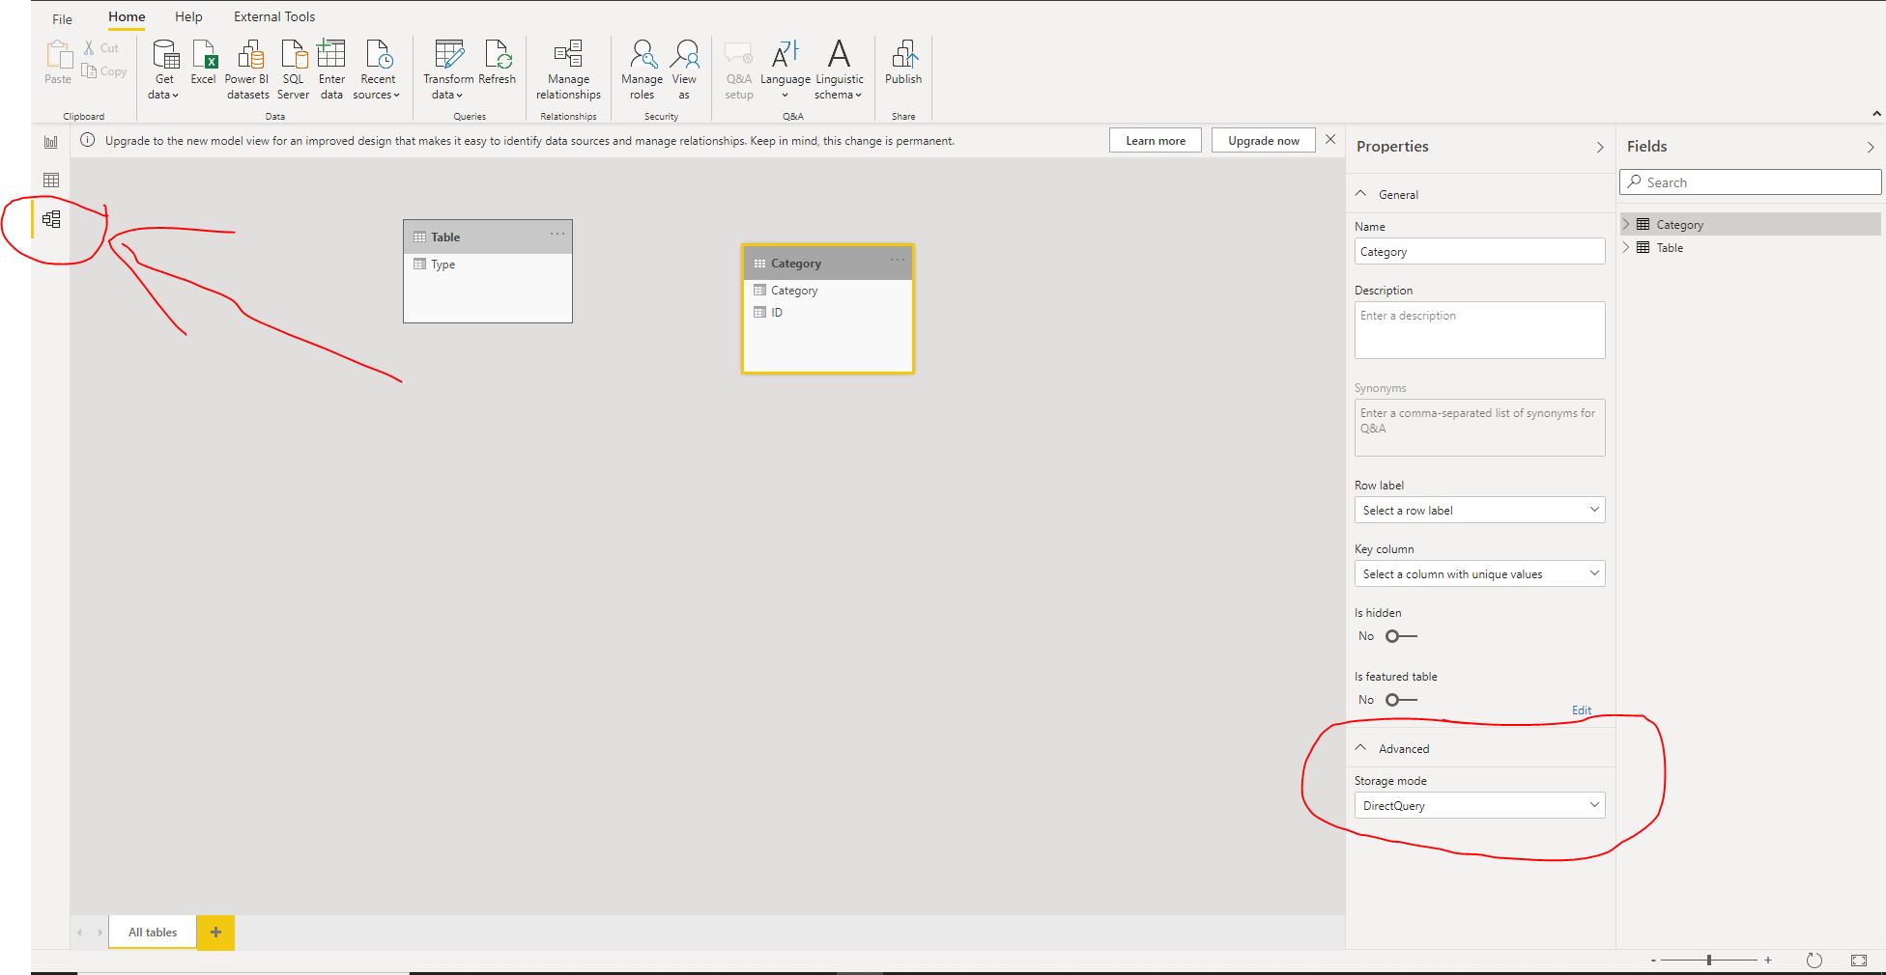Adjust the zoom slider
The image size is (1886, 975).
(x=1709, y=960)
